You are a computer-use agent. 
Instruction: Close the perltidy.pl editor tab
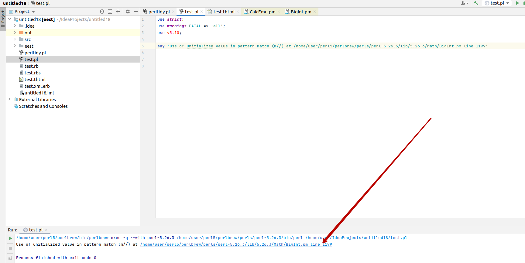(173, 12)
